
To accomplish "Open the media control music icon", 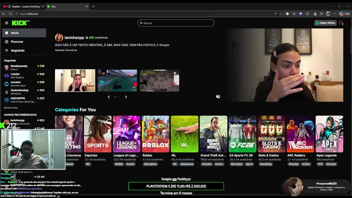I will click(314, 14).
